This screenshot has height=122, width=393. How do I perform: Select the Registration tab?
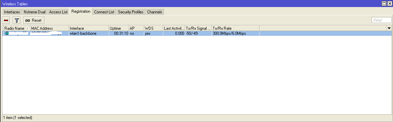click(x=81, y=11)
